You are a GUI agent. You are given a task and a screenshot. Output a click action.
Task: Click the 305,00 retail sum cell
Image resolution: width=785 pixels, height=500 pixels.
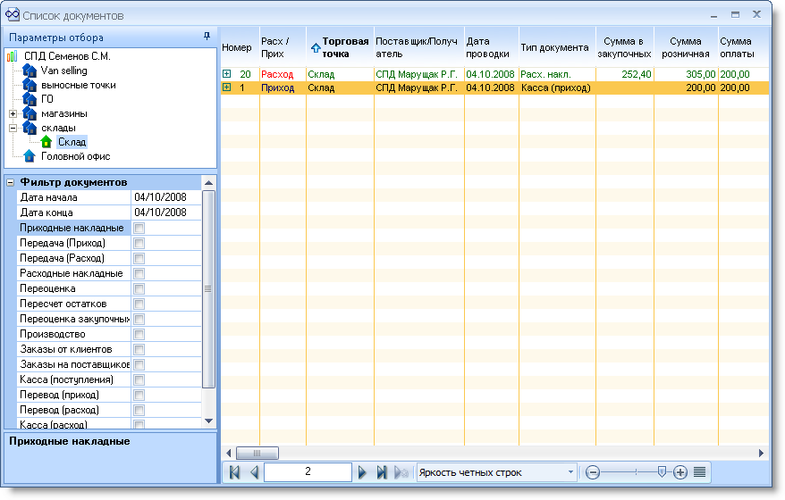[x=686, y=74]
